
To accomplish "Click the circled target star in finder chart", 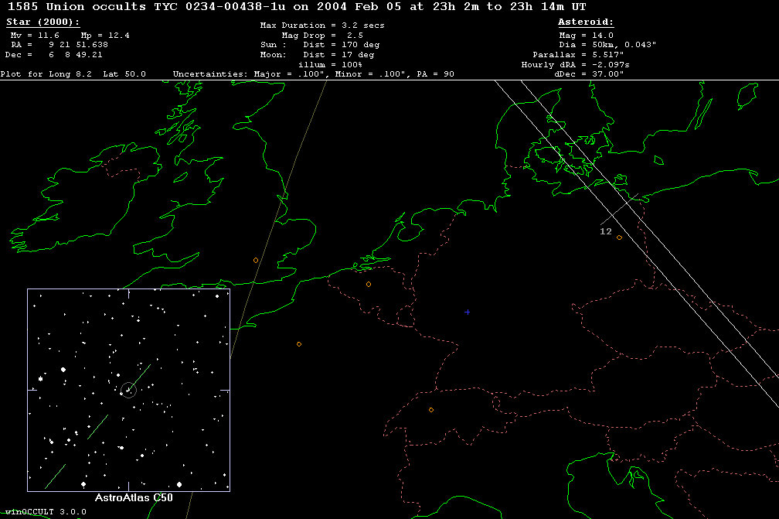I will click(x=128, y=390).
